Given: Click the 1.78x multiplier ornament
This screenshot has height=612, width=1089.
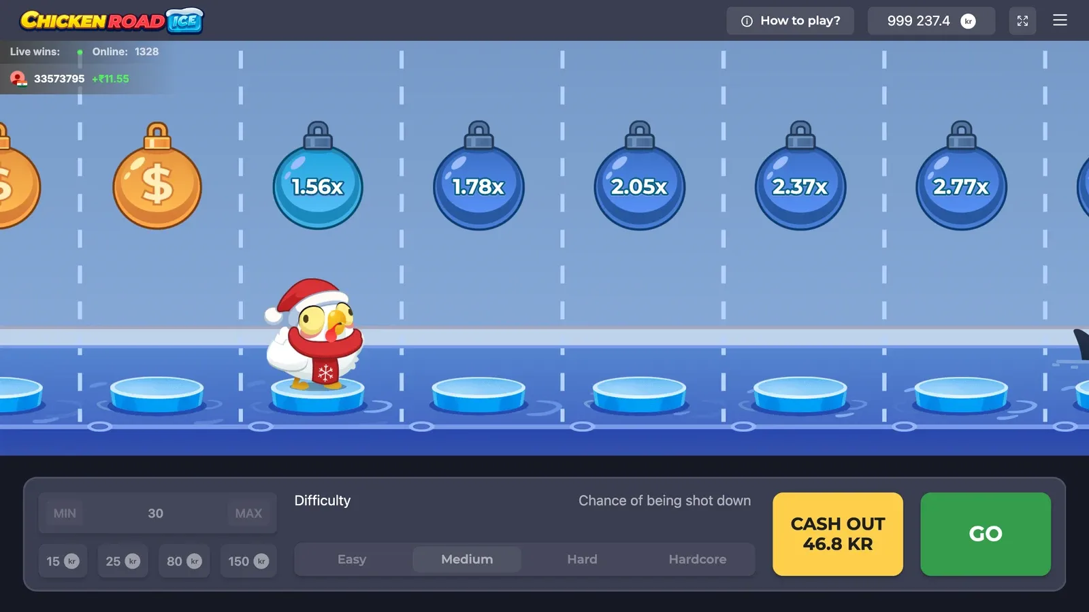Looking at the screenshot, I should pos(478,175).
